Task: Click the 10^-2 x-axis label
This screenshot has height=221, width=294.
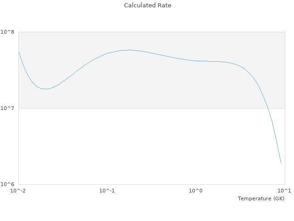Action: point(18,191)
